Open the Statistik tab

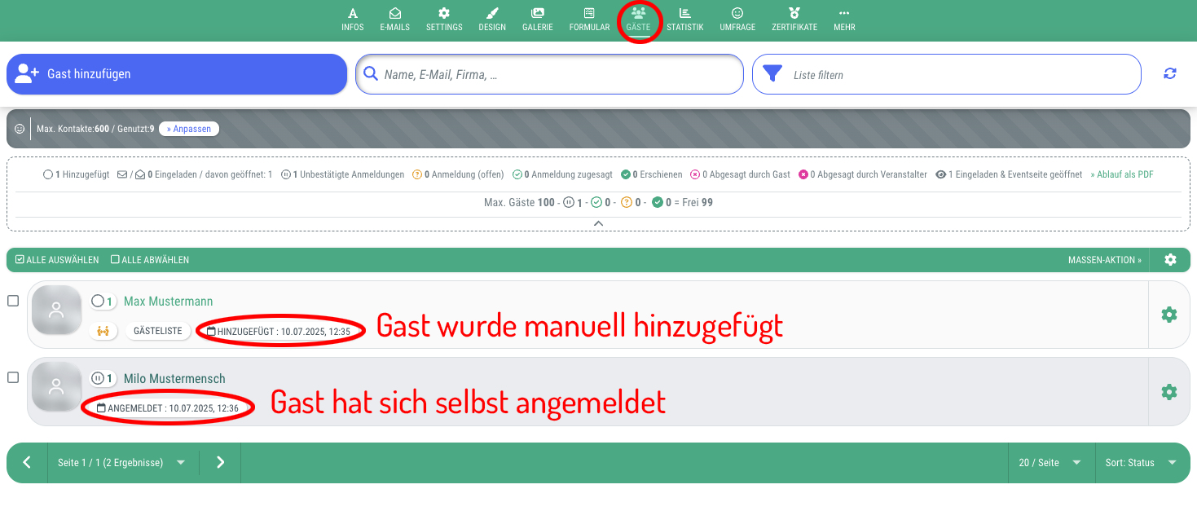pos(684,20)
